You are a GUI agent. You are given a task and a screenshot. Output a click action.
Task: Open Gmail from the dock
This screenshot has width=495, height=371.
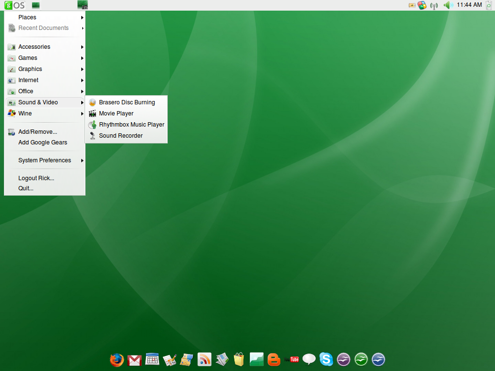[134, 360]
